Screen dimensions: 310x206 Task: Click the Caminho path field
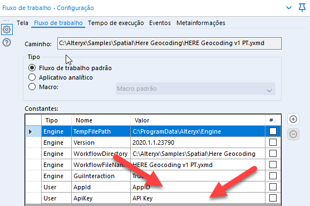pyautogui.click(x=169, y=43)
